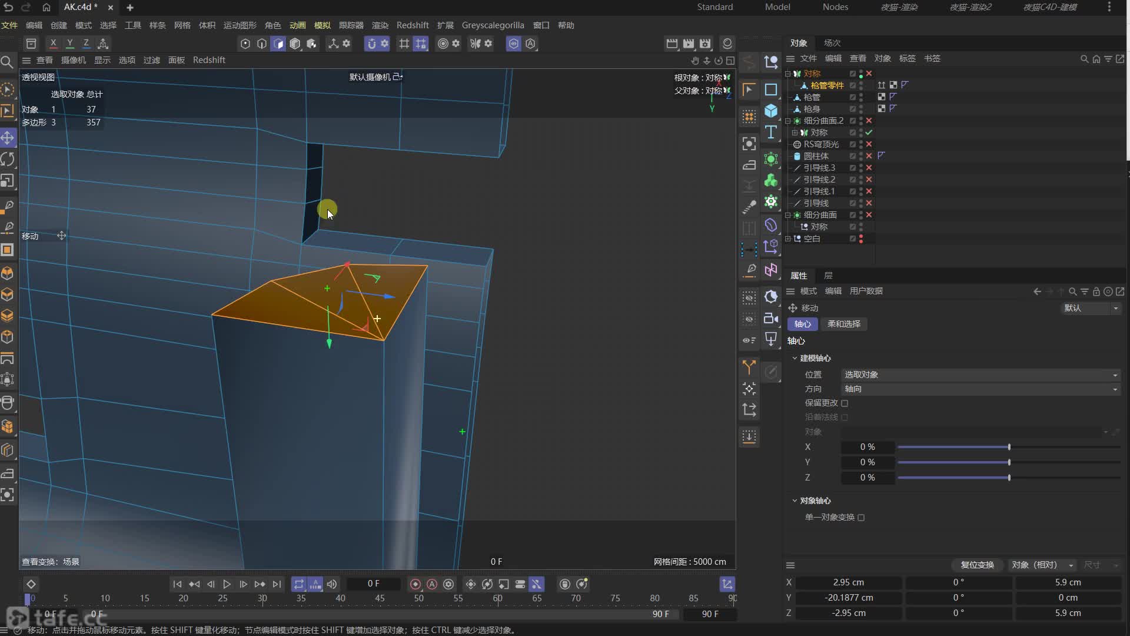Toggle enable checkmark for nested 对称 object
The image size is (1130, 636).
click(x=869, y=132)
